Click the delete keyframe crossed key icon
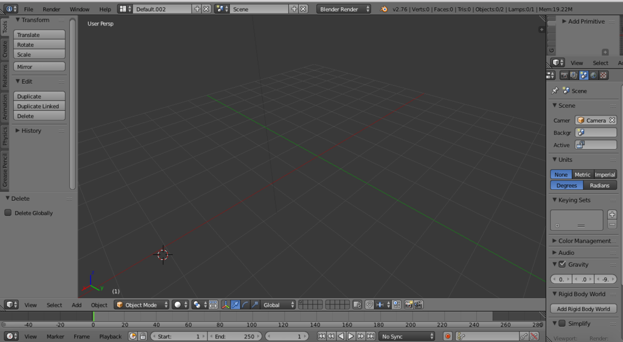This screenshot has width=623, height=342. click(534, 336)
